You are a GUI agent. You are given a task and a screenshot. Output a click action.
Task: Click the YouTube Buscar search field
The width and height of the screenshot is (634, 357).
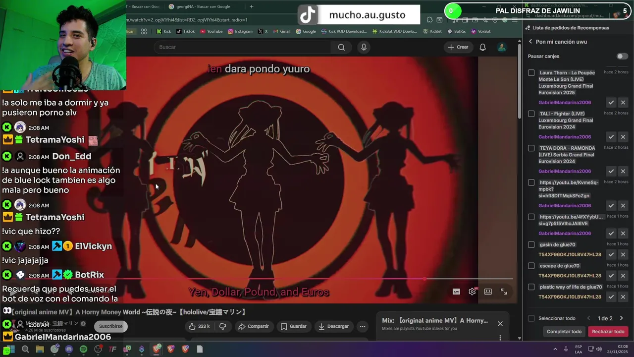[242, 47]
